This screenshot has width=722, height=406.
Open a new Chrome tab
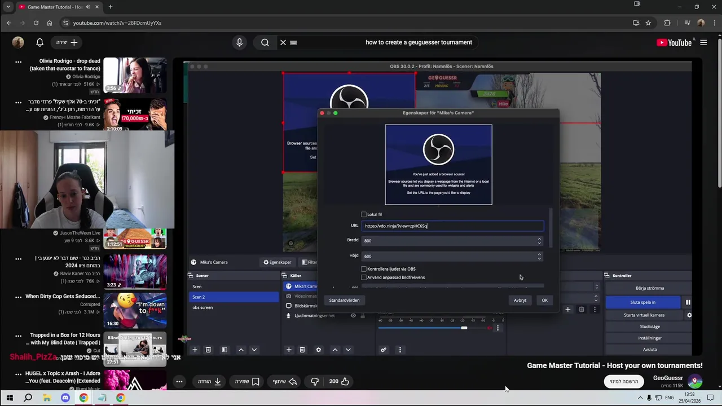coord(111,7)
